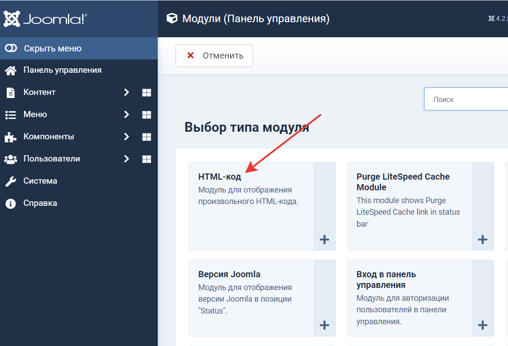Add Purge LiteSpeed Cache Module plus icon
Viewport: 508px width, 346px height.
click(483, 240)
